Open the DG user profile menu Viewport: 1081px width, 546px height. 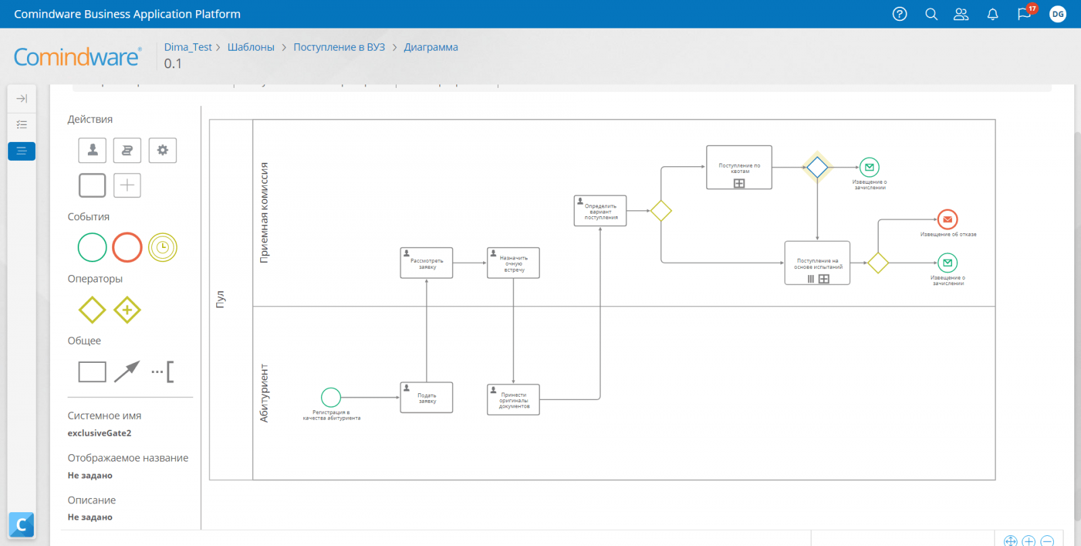tap(1058, 14)
